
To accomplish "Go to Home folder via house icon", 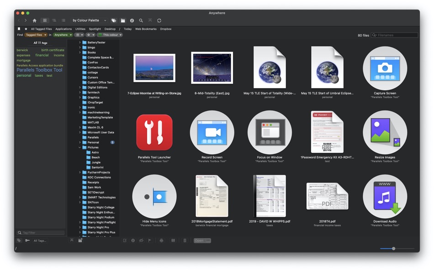I will pos(34,21).
